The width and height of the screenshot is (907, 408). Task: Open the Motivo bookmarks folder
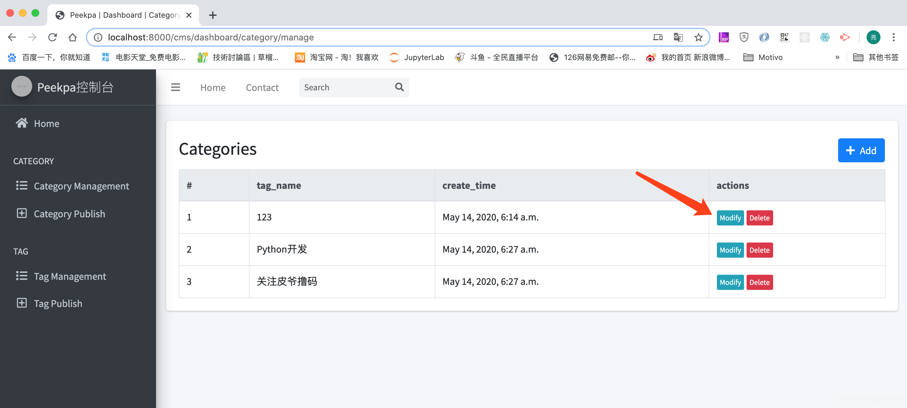(763, 57)
